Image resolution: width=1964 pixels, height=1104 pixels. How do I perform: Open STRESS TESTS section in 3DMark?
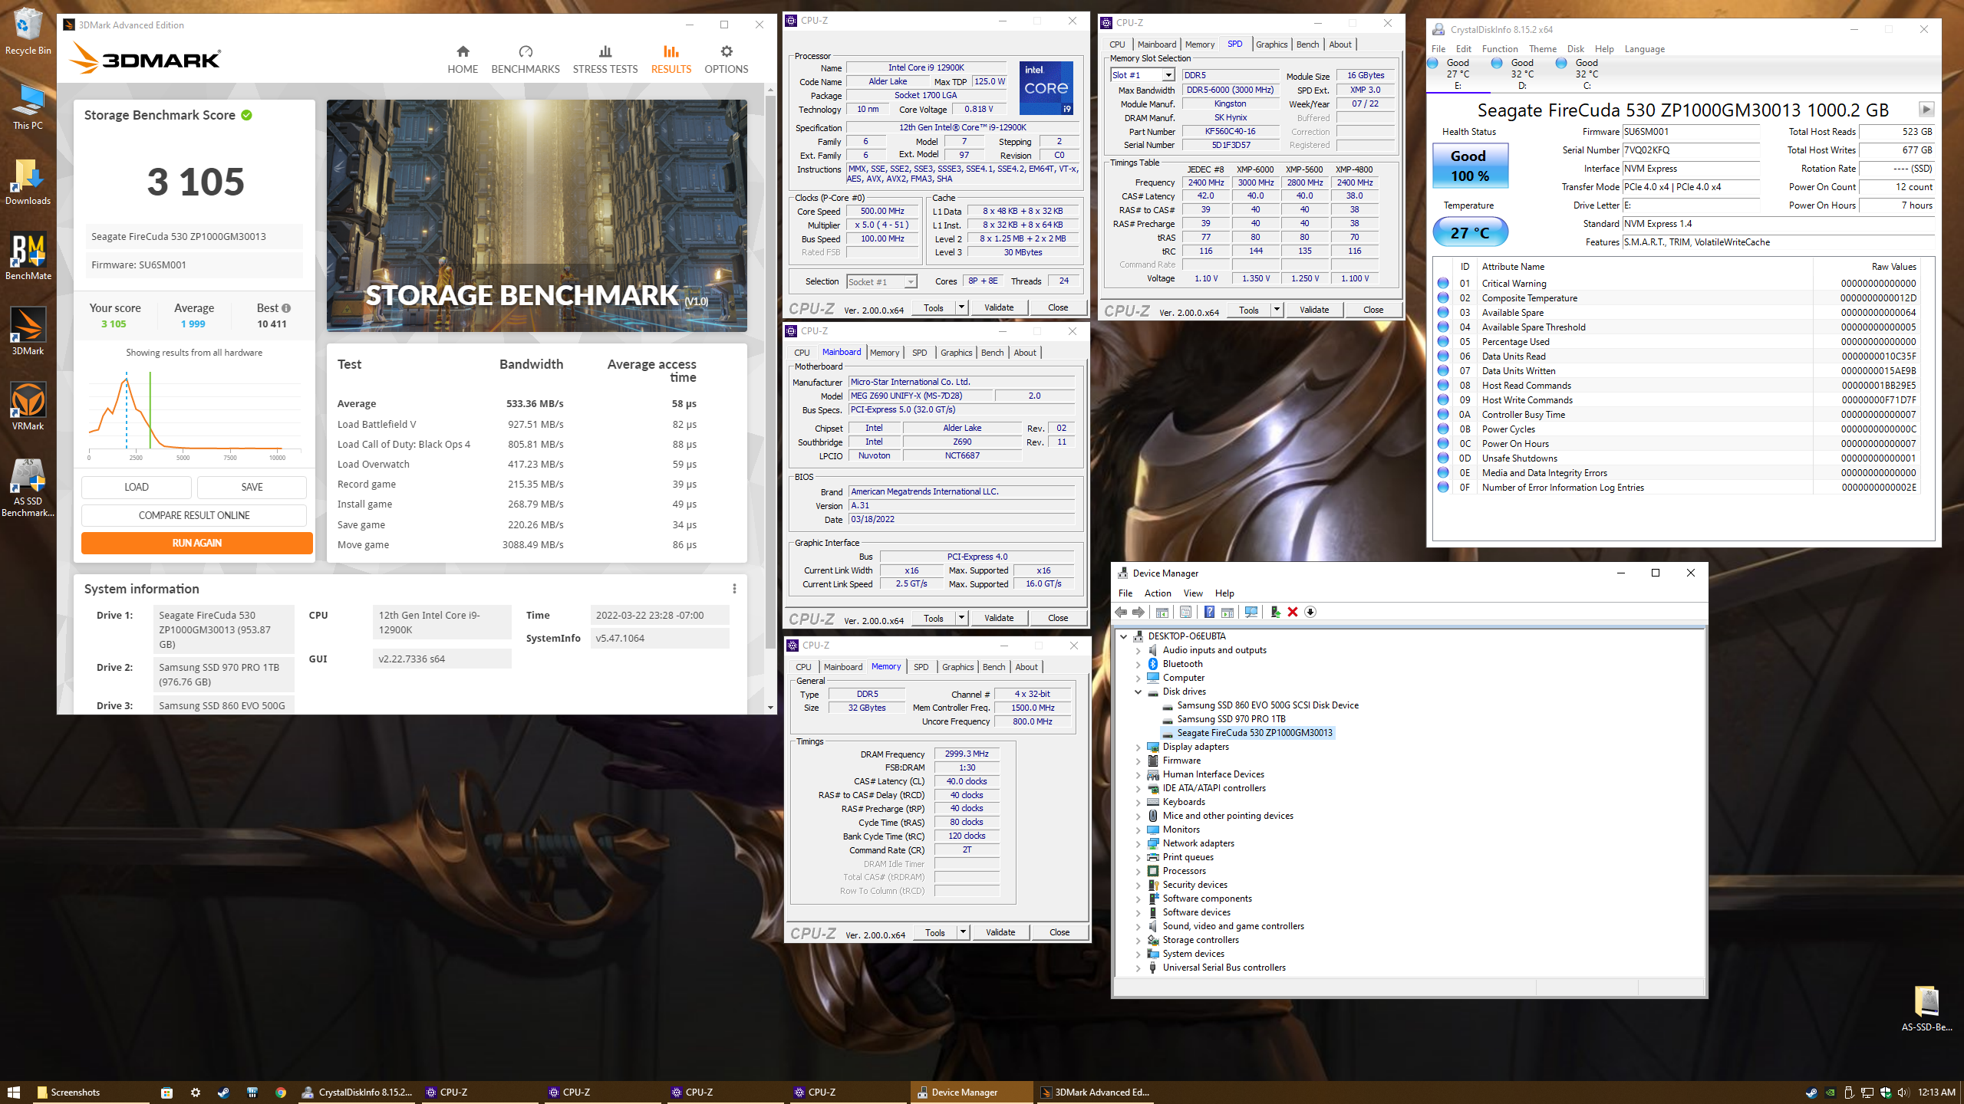(x=605, y=60)
